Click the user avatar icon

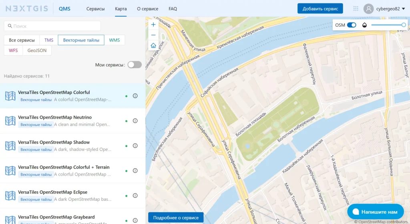[x=368, y=9]
